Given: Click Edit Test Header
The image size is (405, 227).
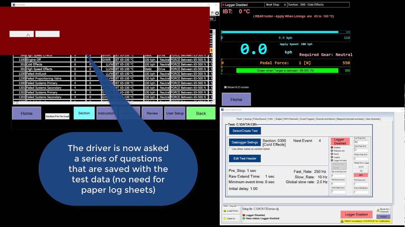Looking at the screenshot, I should point(245,158).
